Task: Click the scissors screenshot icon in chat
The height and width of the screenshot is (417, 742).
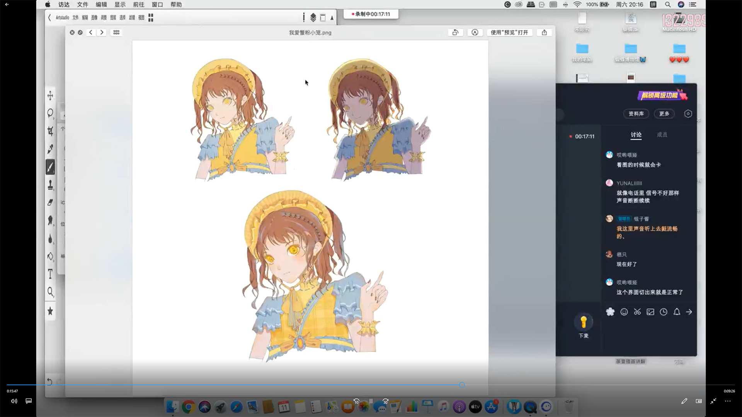Action: [x=637, y=312]
